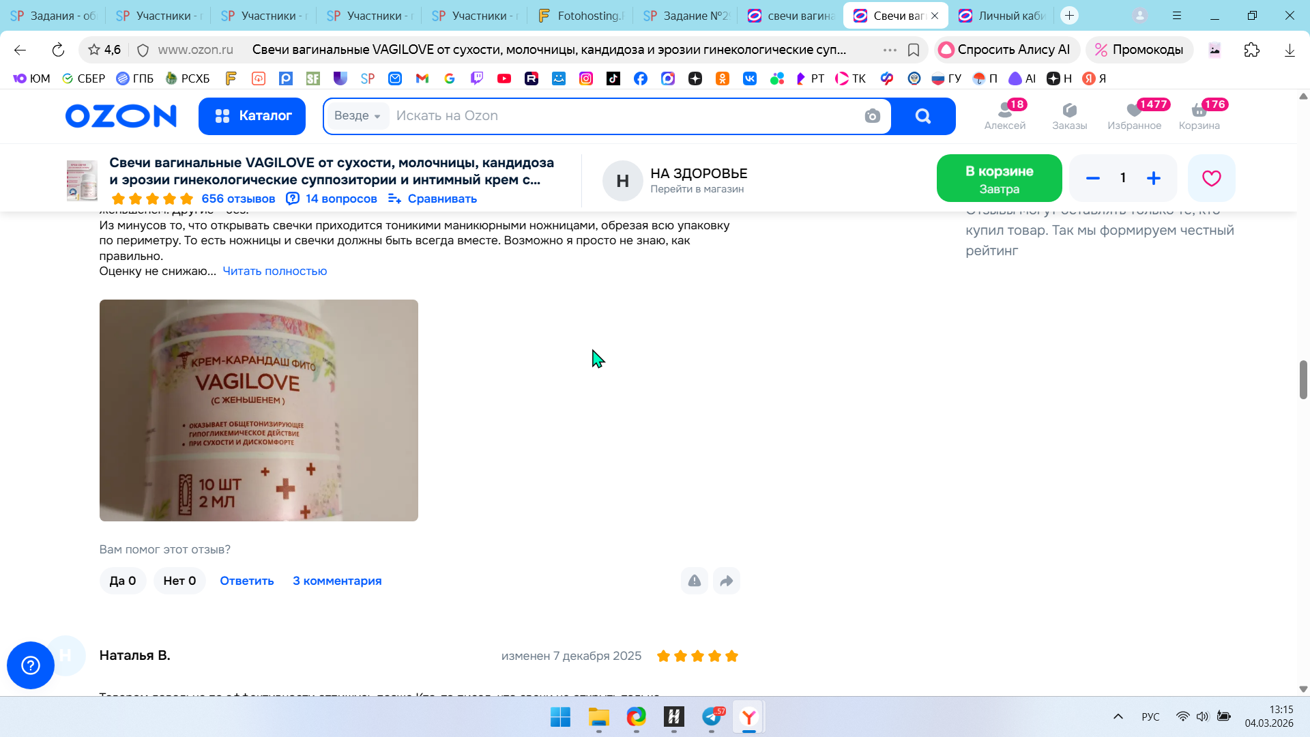Open the VAGILOVE review photo thumbnail

coord(259,410)
